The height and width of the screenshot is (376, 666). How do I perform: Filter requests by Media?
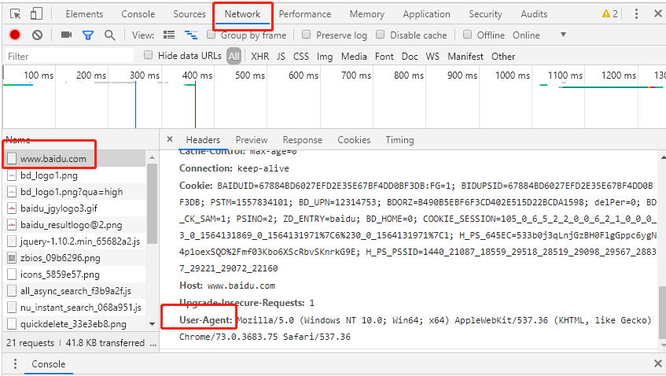click(x=354, y=56)
